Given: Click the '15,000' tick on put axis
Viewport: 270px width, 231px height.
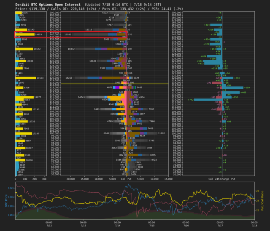Looking at the screenshot, I should pyautogui.click(x=168, y=179).
